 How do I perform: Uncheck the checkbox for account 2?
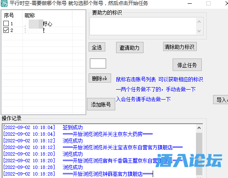6,30
